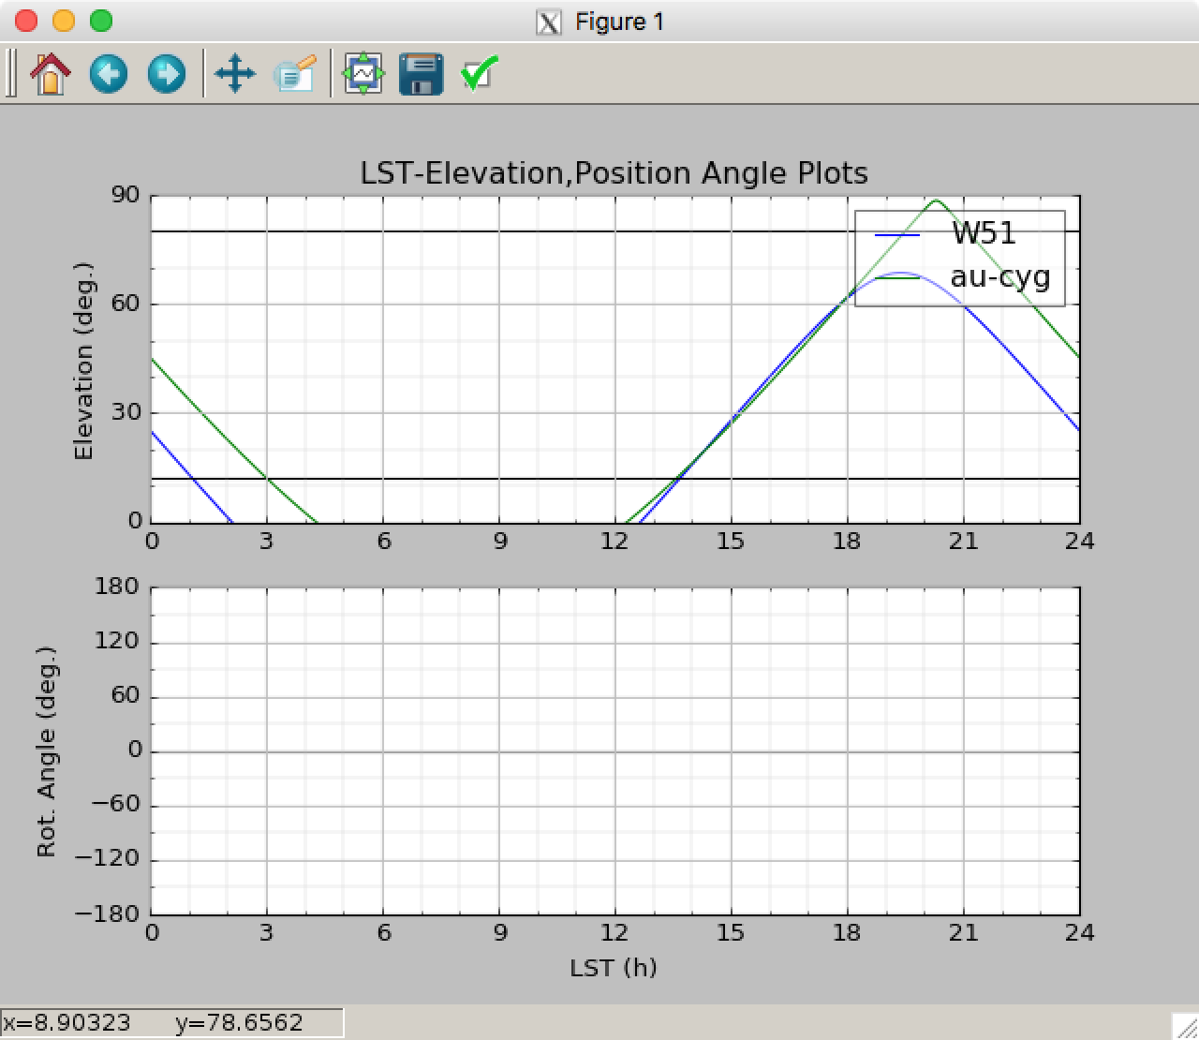Open figure options green checkmark icon
The height and width of the screenshot is (1040, 1199).
coord(479,74)
